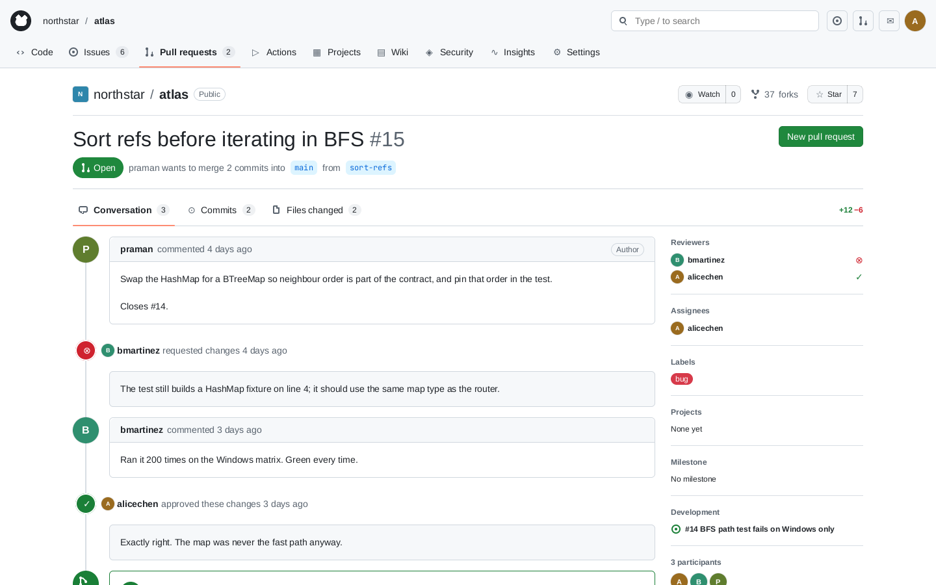Open the inbox notifications icon
The image size is (936, 585).
[x=889, y=21]
